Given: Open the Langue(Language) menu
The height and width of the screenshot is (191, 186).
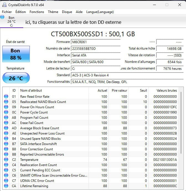Looking at the screenshot, I should [x=100, y=12].
